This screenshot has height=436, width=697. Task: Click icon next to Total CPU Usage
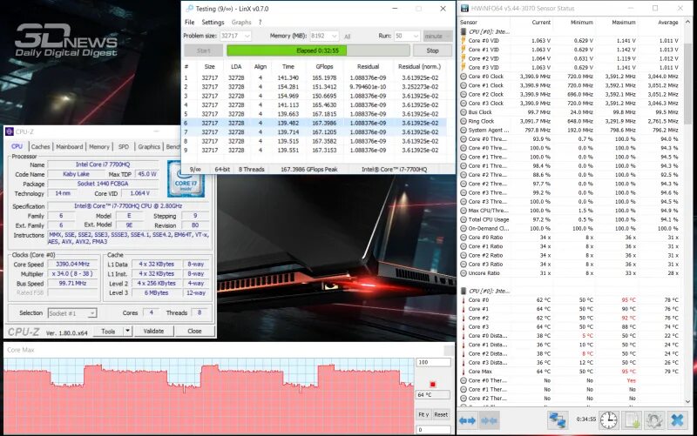click(x=464, y=219)
